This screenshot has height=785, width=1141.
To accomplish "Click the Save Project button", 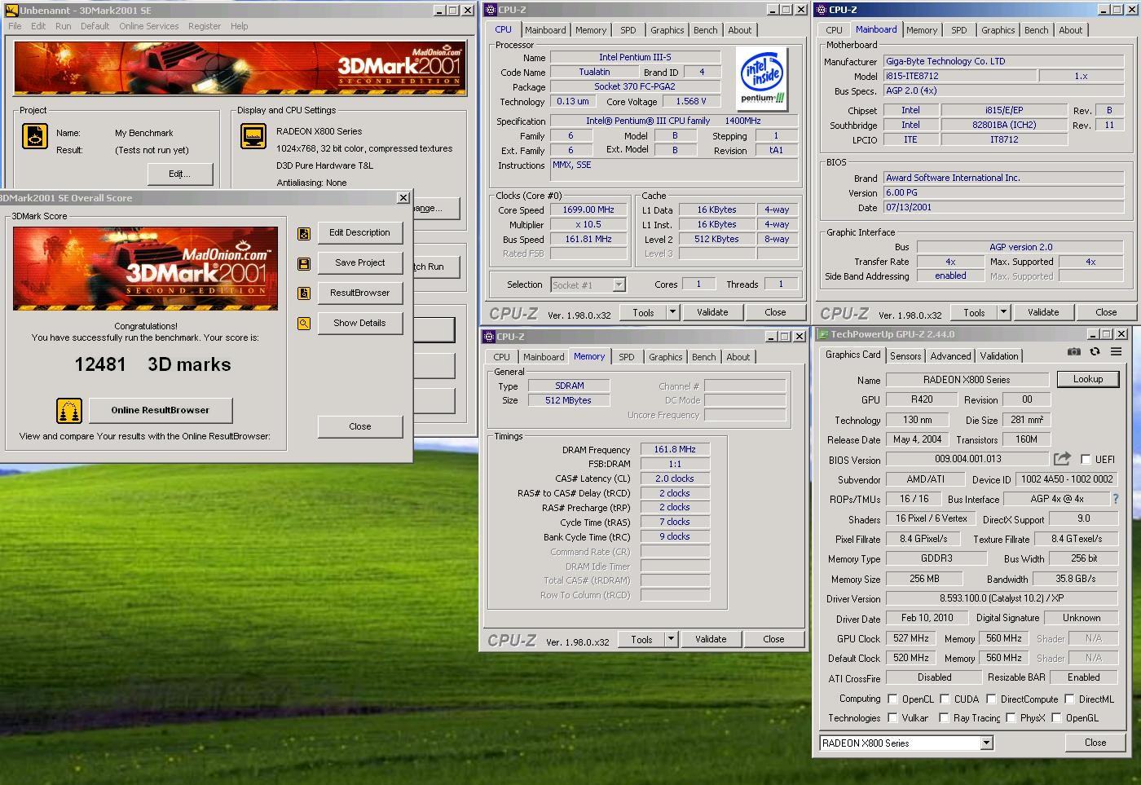I will click(359, 262).
